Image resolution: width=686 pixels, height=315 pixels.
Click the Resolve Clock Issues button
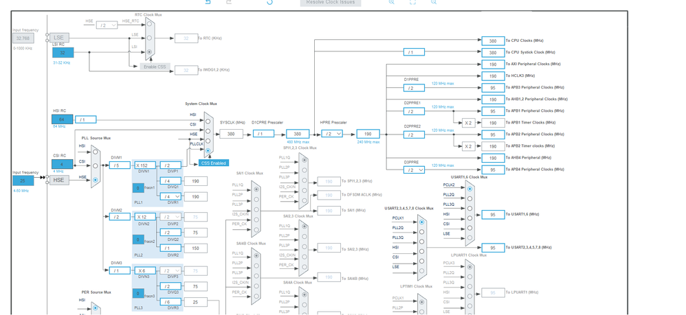pyautogui.click(x=331, y=3)
